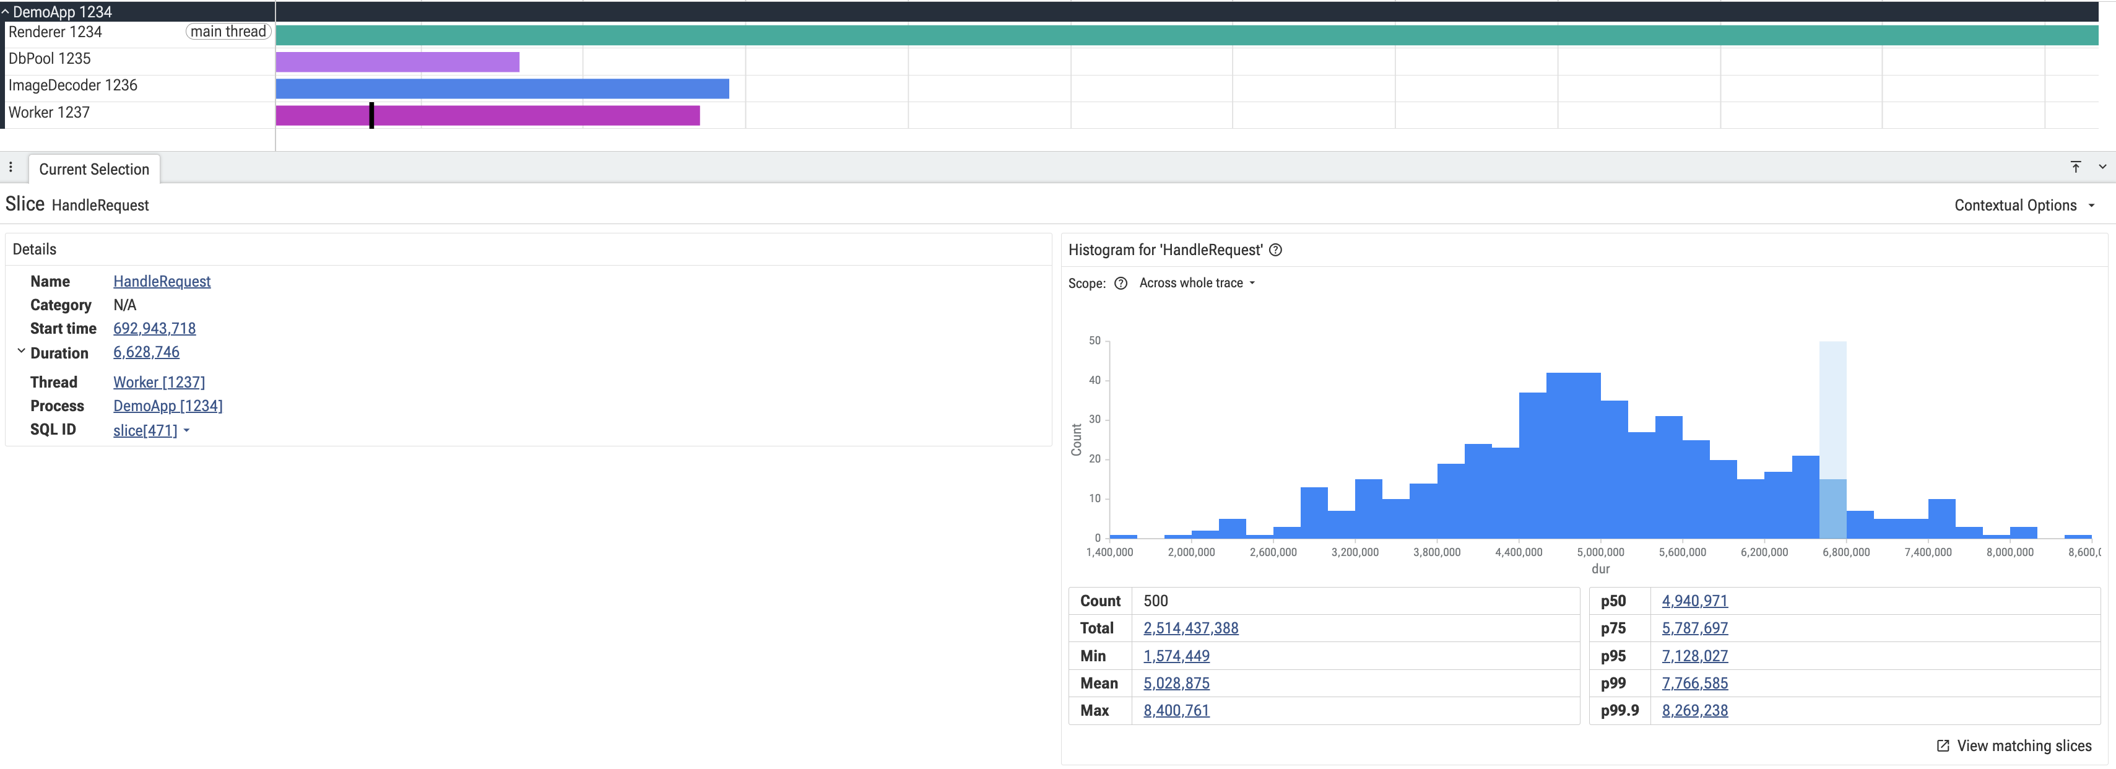Select the Worker 1237 track label

48,113
